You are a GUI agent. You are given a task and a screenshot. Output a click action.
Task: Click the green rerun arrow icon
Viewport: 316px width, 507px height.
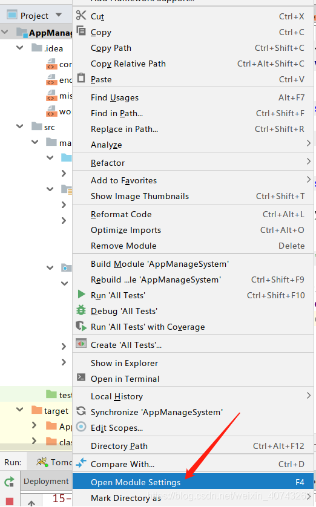pyautogui.click(x=9, y=482)
